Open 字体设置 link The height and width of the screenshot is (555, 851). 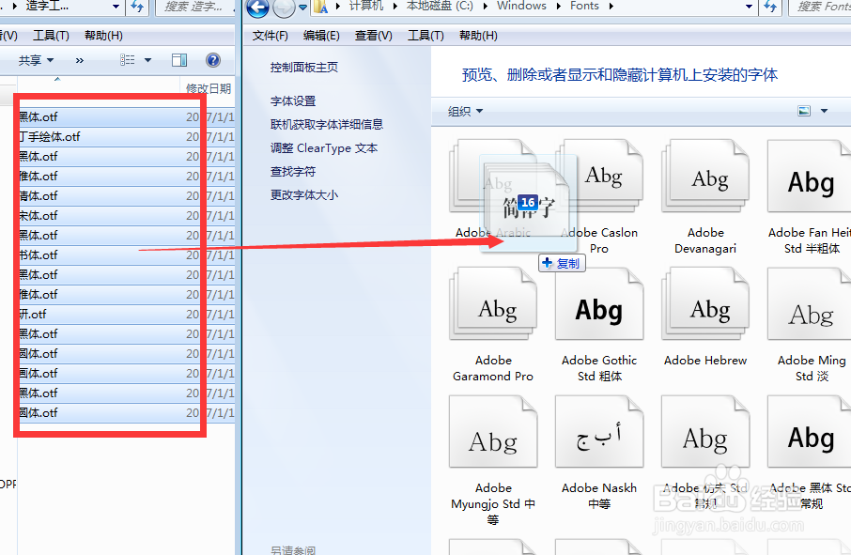click(293, 100)
